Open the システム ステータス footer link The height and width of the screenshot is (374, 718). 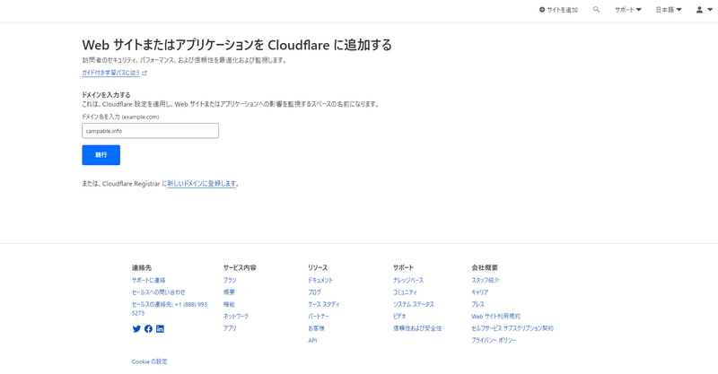coord(414,304)
